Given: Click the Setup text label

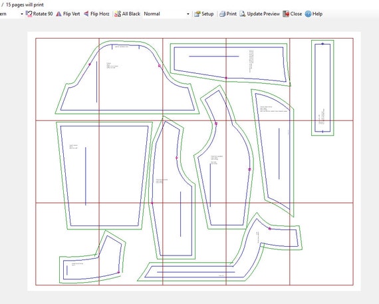Looking at the screenshot, I should [207, 14].
